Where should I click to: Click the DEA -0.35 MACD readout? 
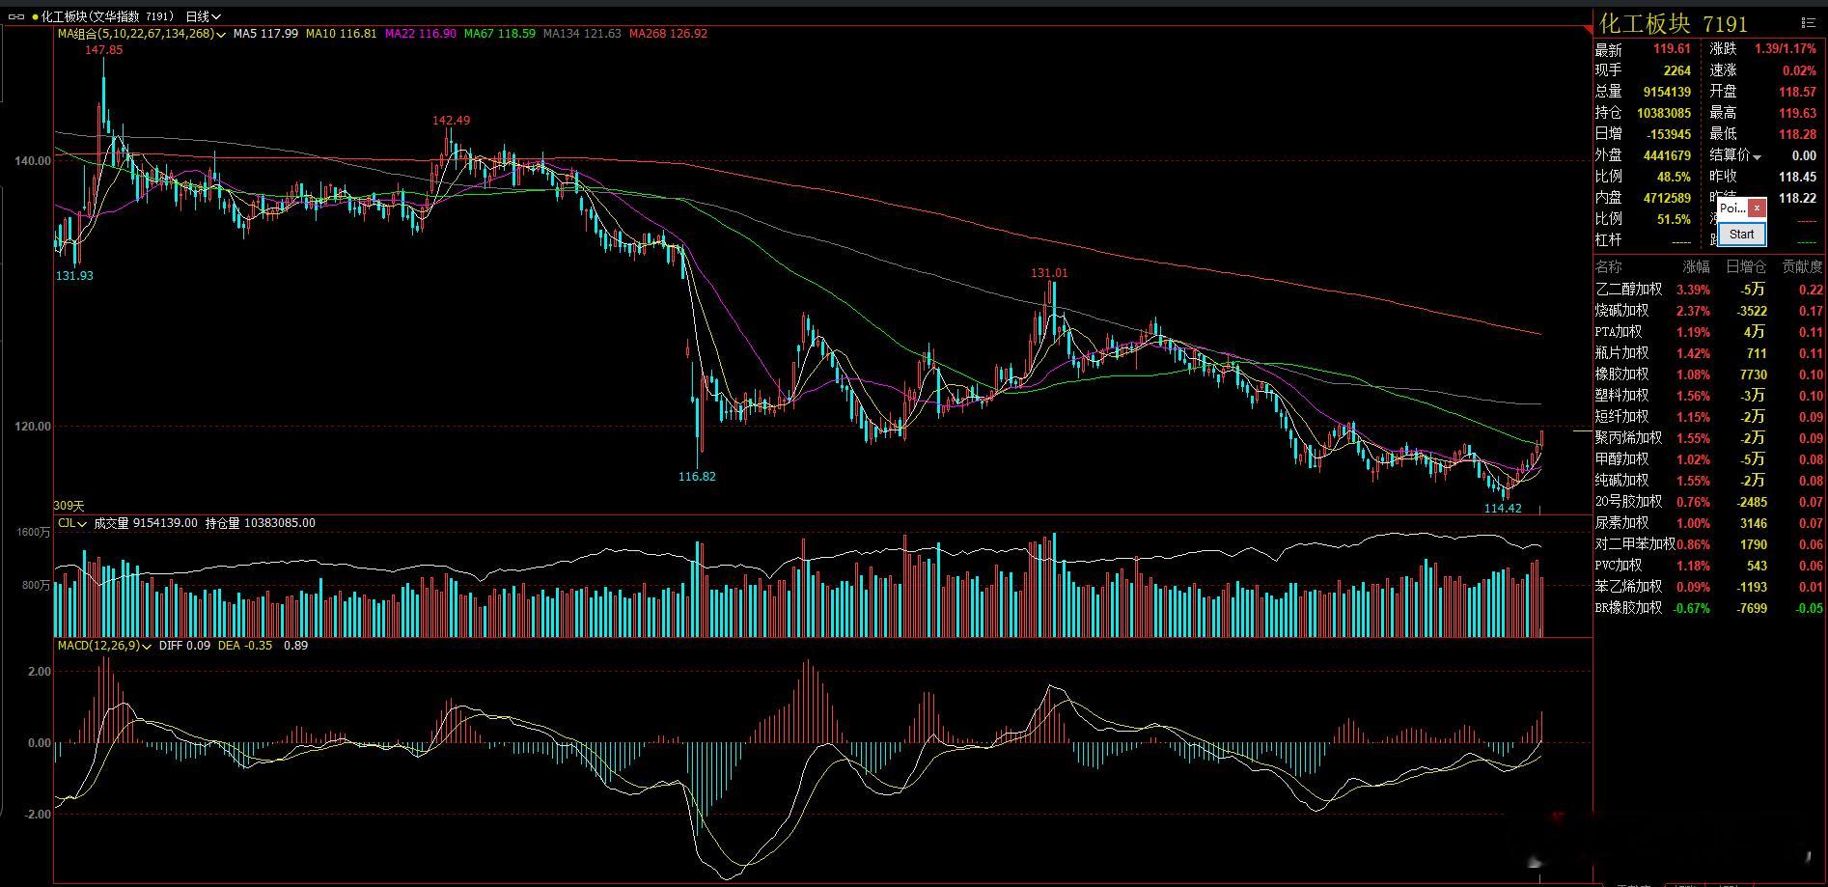[x=245, y=646]
